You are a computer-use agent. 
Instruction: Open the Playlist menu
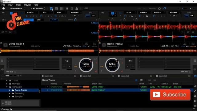(x=27, y=5)
